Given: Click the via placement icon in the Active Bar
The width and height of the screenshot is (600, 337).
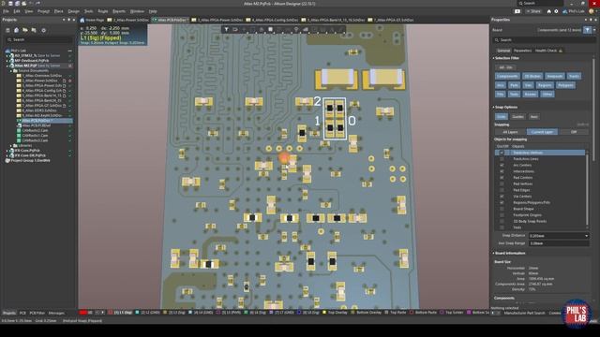Looking at the screenshot, I should (x=296, y=29).
